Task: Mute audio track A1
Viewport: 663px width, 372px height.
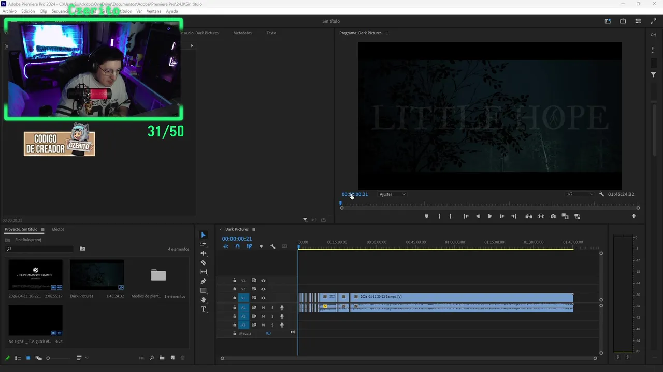Action: pyautogui.click(x=263, y=308)
